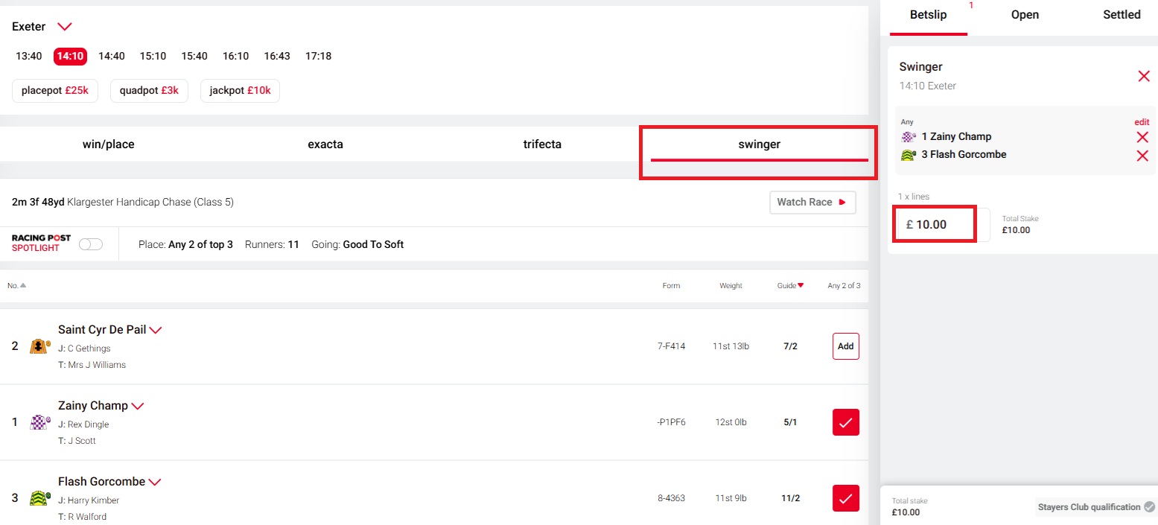This screenshot has height=525, width=1158.
Task: Toggle the Racing Post Spotlight switch
Action: tap(91, 244)
